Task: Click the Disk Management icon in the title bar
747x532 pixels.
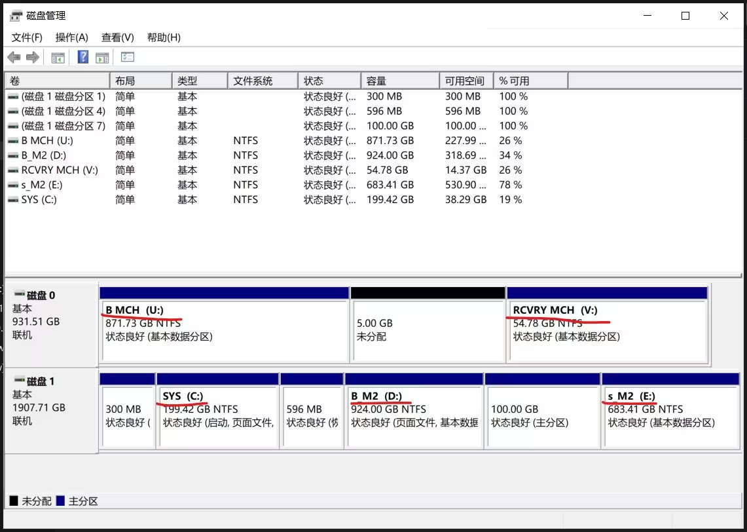Action: pos(14,14)
